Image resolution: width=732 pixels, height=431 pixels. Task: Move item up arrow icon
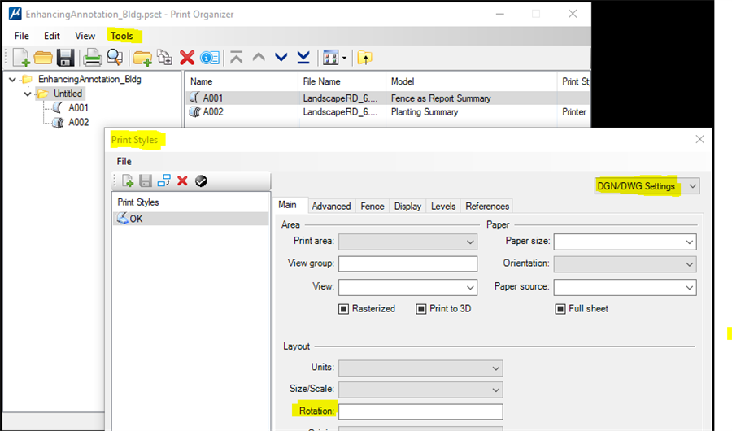click(259, 58)
